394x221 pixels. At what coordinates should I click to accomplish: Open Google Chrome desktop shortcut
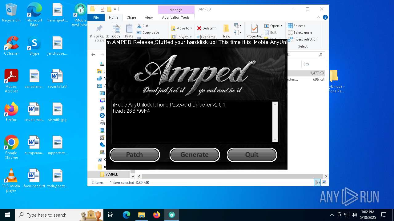(x=11, y=147)
